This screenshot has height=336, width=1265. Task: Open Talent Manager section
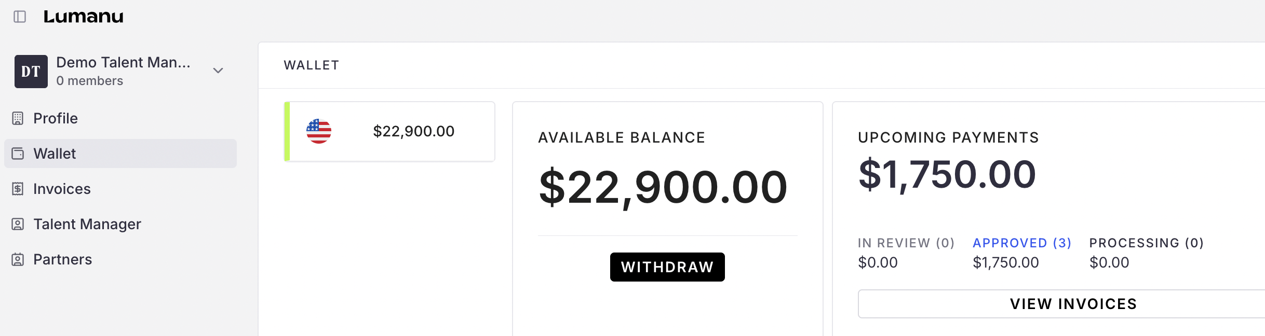click(87, 224)
